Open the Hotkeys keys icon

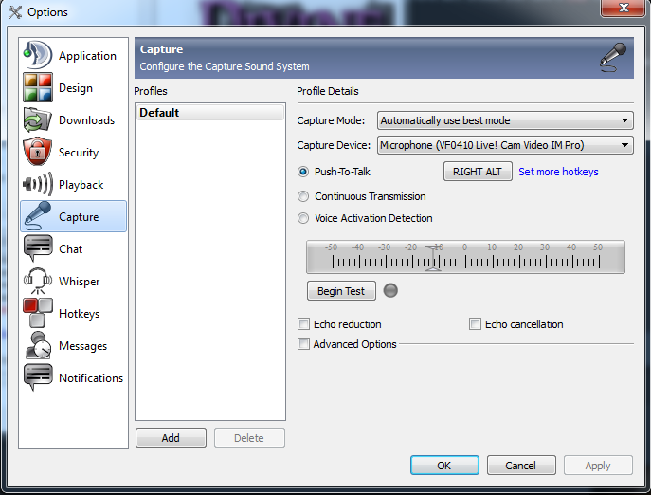pyautogui.click(x=38, y=313)
